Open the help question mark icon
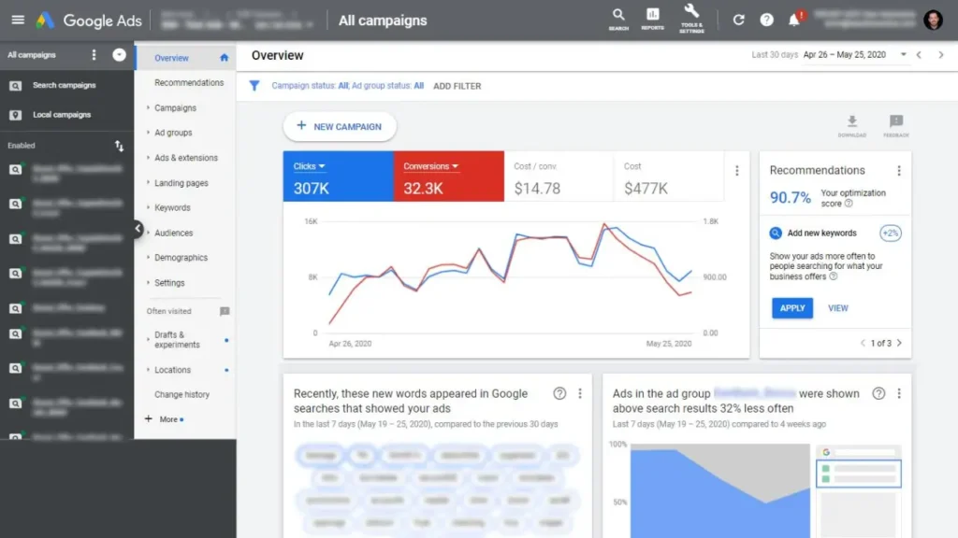Screen dimensions: 958x538 click(766, 21)
